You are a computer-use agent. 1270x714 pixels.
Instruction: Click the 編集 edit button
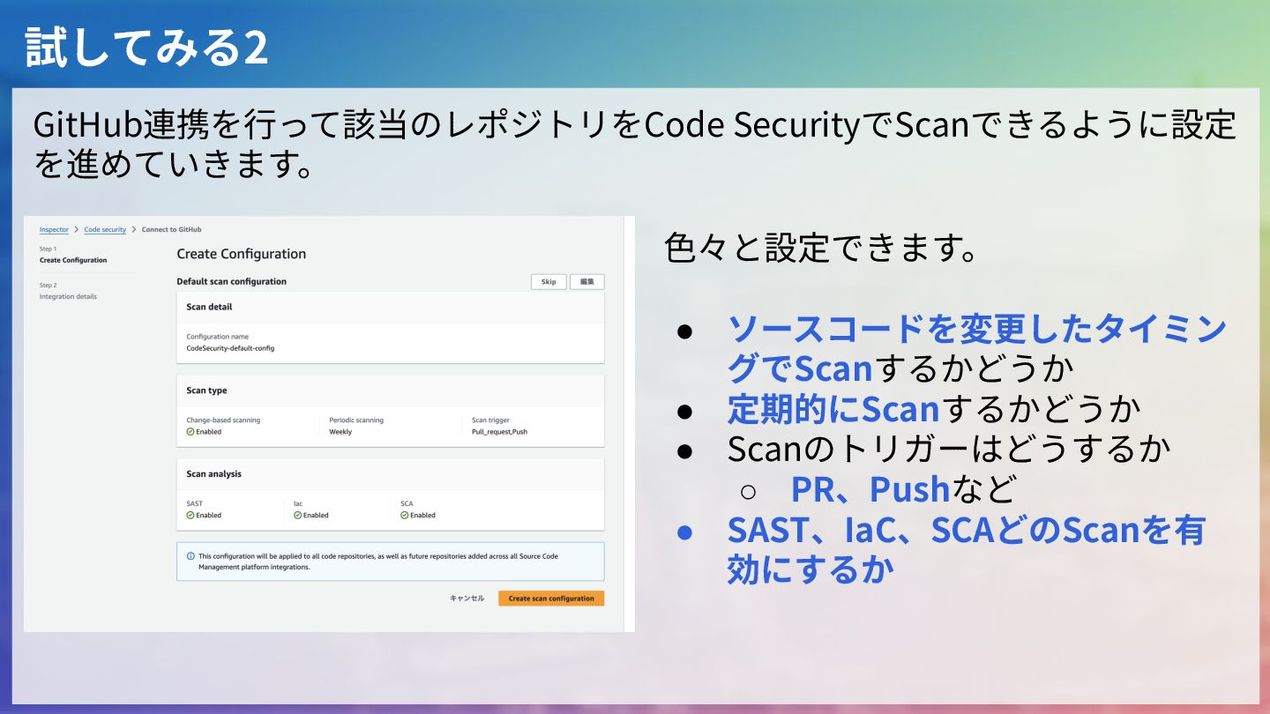pos(587,282)
